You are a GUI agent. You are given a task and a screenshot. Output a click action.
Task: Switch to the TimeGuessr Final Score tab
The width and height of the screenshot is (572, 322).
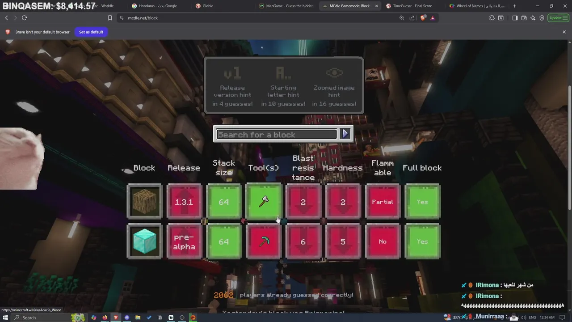point(413,6)
